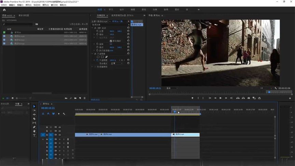Open the Clip menu

pyautogui.click(x=20, y=5)
